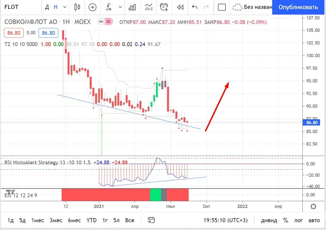Viewport: 326px width, 230px height.
Task: Open cloud layout 'Без назван' menu
Action: (x=252, y=7)
